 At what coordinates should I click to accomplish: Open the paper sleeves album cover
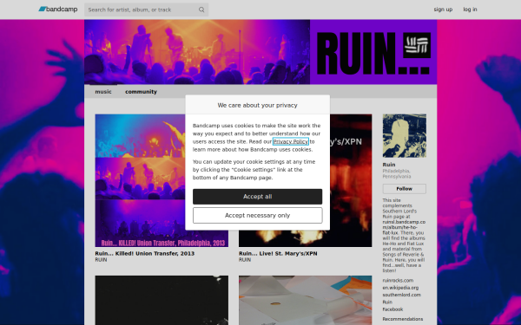point(306,300)
